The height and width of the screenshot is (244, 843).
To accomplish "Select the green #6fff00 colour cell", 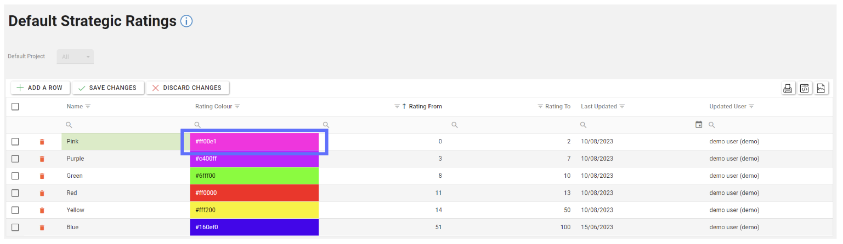I will point(254,176).
